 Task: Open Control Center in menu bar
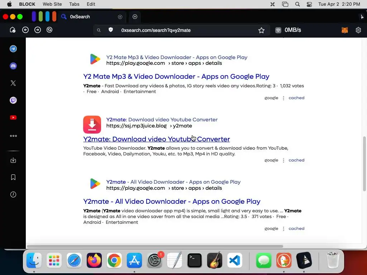[x=309, y=4]
